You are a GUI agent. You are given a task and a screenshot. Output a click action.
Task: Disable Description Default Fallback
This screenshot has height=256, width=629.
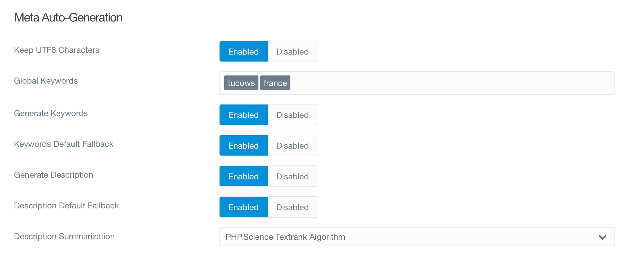pos(292,207)
